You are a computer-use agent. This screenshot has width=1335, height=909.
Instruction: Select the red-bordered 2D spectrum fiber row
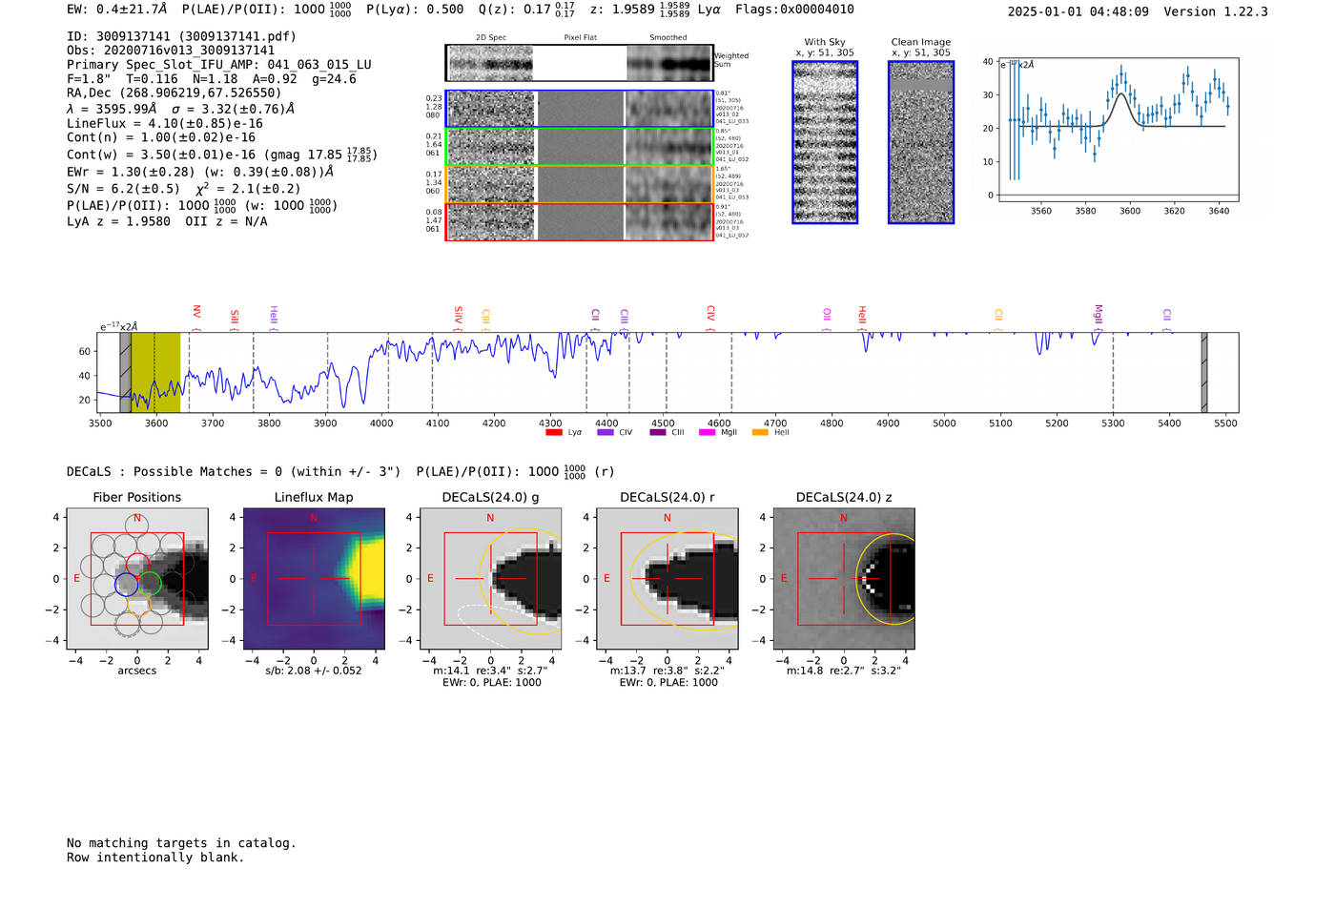pyautogui.click(x=579, y=221)
